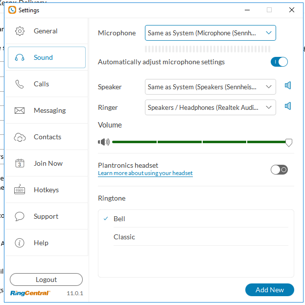The height and width of the screenshot is (305, 305).
Task: Enable the Plantronics headset toggle
Action: [x=279, y=170]
